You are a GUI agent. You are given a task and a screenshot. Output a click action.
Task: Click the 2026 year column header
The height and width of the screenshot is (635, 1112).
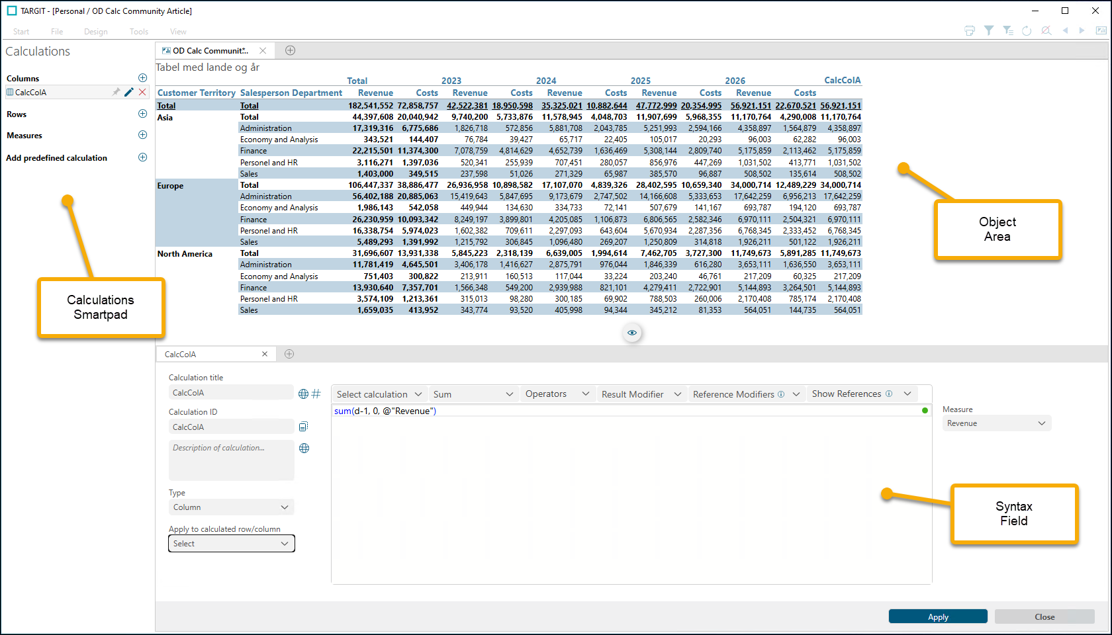[x=735, y=81]
